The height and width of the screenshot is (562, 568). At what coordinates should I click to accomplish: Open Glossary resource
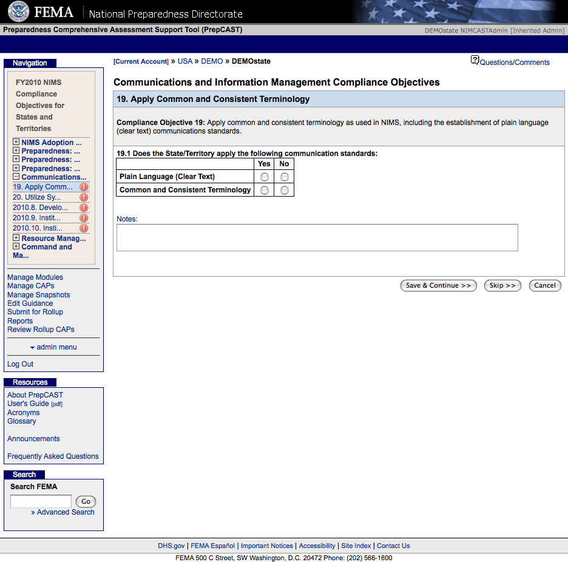pos(22,421)
